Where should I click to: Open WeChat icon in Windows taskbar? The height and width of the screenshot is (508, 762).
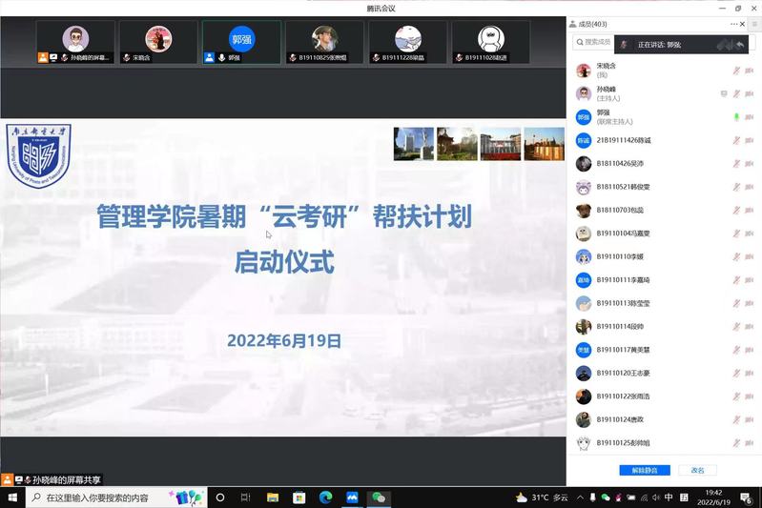[379, 498]
